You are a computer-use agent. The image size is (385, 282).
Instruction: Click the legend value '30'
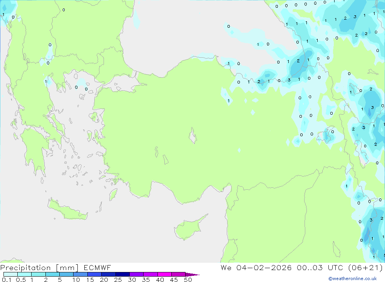pyautogui.click(x=132, y=280)
